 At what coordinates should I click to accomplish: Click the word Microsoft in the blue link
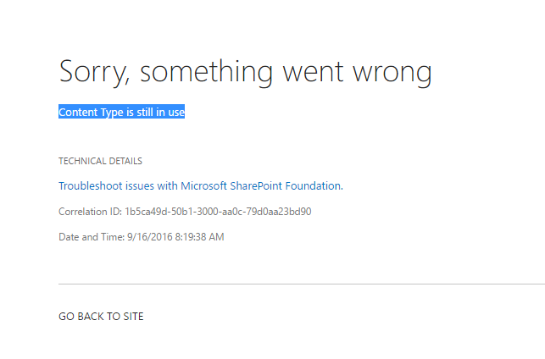pyautogui.click(x=203, y=186)
